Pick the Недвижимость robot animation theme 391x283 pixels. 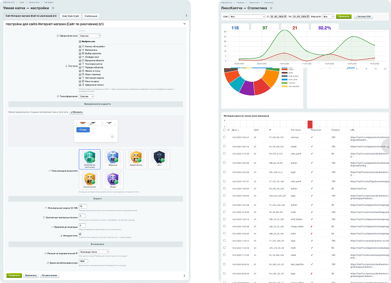[x=136, y=160]
